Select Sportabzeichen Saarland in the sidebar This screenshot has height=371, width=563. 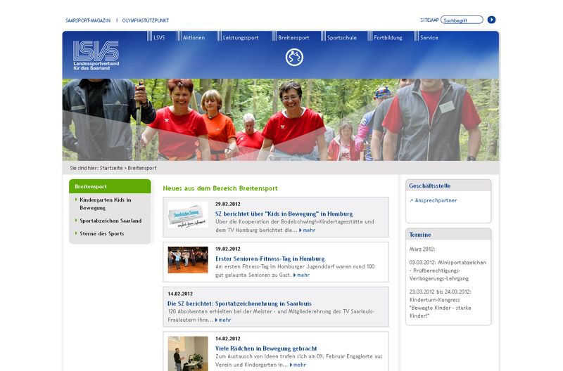pyautogui.click(x=110, y=221)
